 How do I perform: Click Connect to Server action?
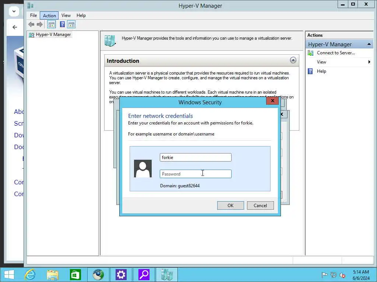pyautogui.click(x=336, y=53)
